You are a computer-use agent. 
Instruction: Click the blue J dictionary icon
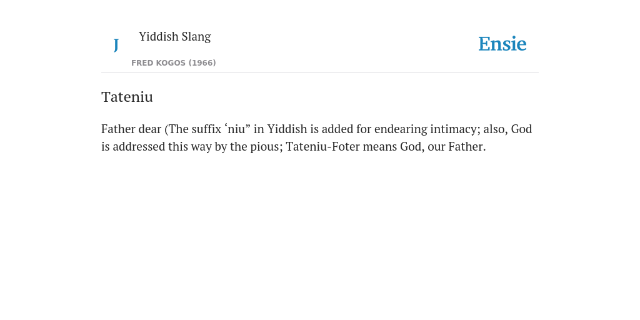tap(116, 45)
